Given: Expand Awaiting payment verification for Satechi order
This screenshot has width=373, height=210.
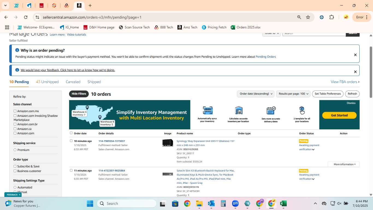Looking at the screenshot, I should [x=309, y=177].
